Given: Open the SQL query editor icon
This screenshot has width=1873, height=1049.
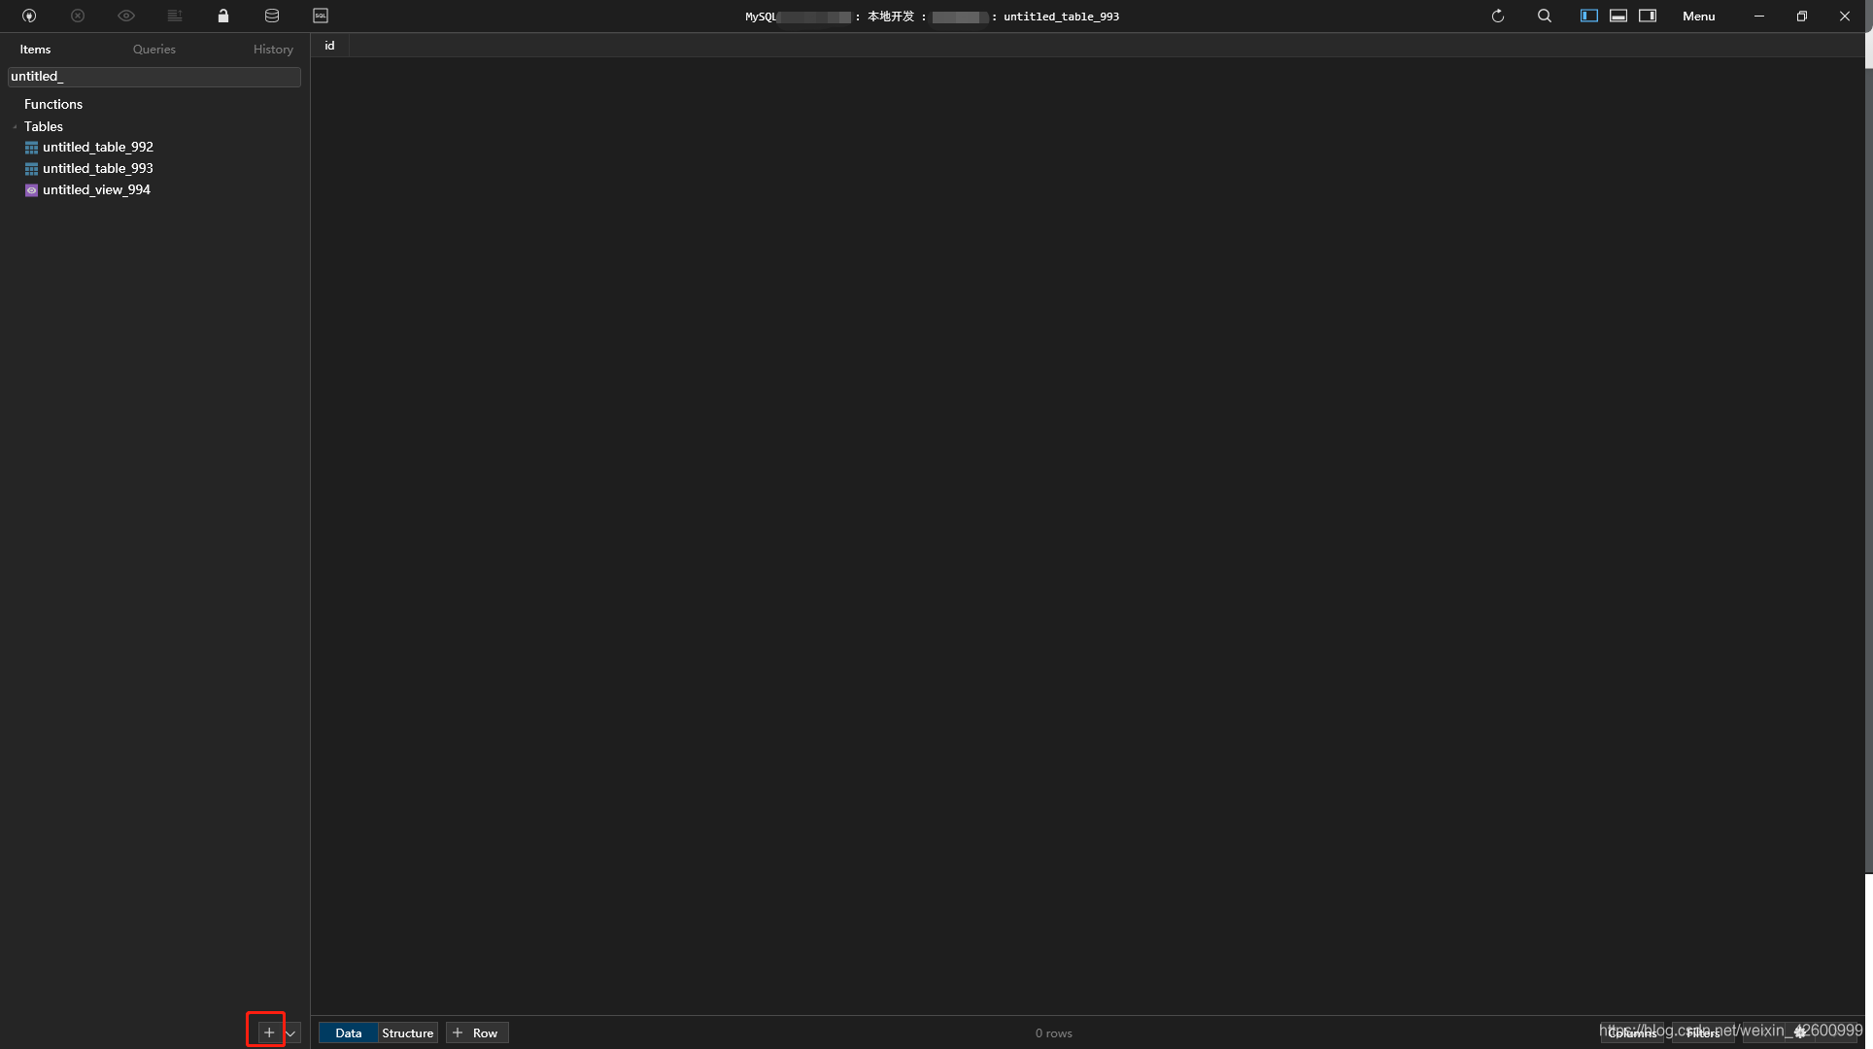Looking at the screenshot, I should click(x=321, y=16).
